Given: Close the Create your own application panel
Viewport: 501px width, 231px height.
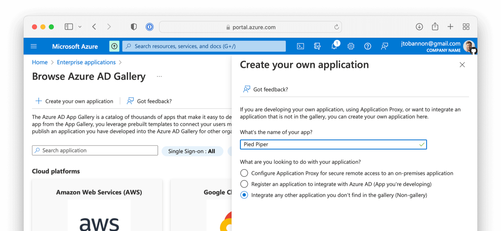Looking at the screenshot, I should (x=462, y=65).
